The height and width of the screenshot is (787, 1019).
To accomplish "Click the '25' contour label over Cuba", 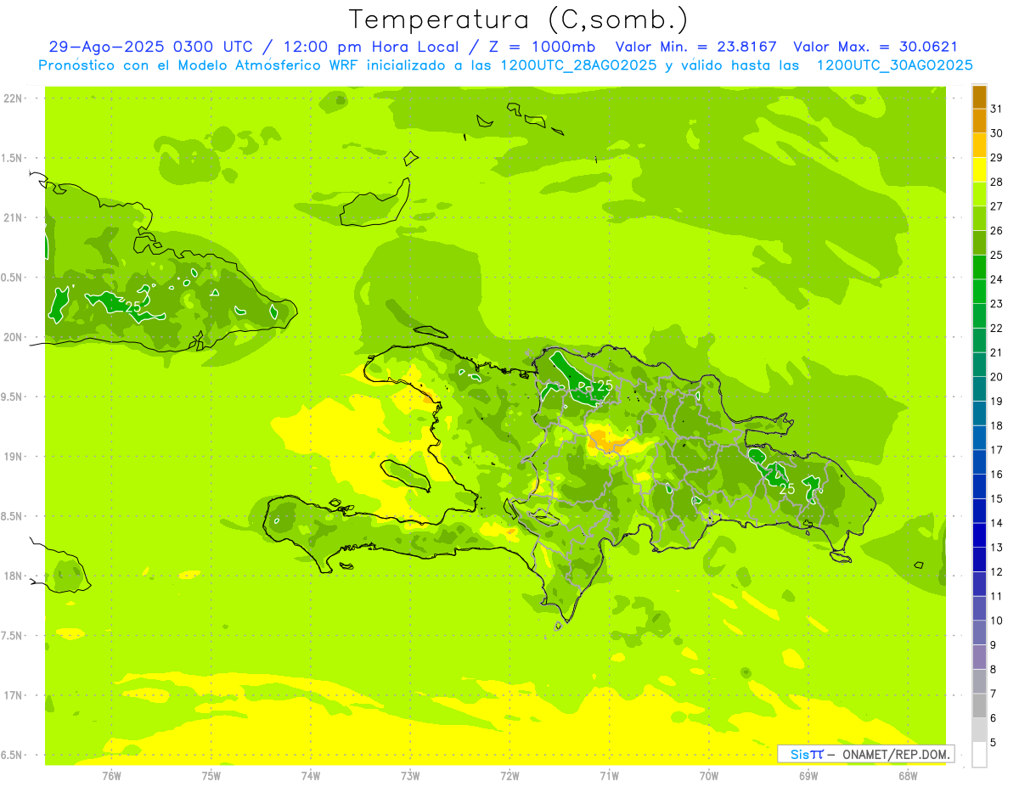I will pos(133,306).
